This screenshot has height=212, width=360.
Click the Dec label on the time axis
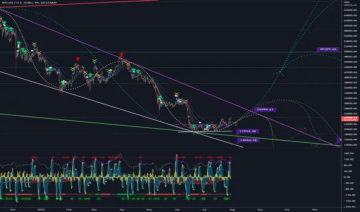pos(13,209)
